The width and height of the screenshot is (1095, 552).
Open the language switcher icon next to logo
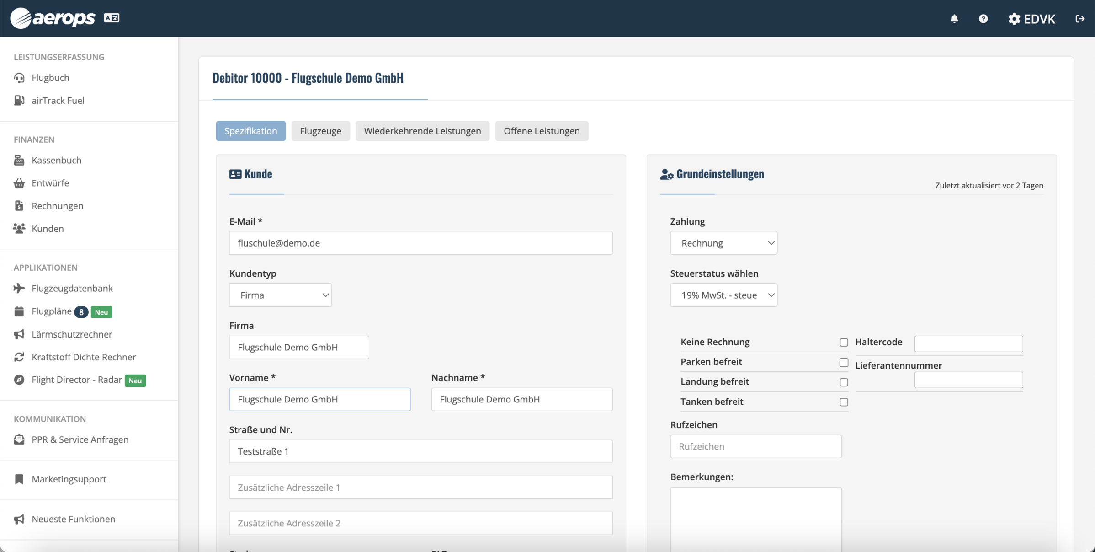(x=112, y=18)
